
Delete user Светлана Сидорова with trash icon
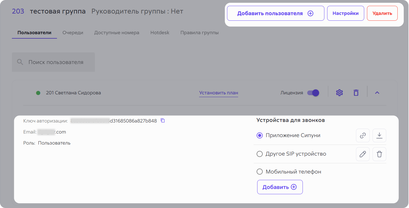click(x=356, y=93)
